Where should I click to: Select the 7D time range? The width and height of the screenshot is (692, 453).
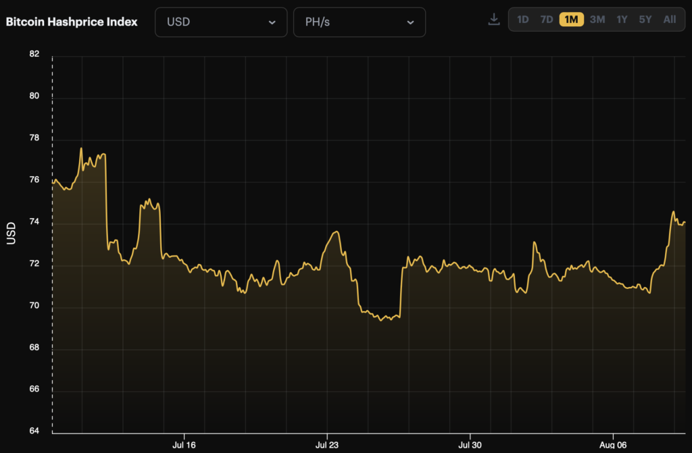coord(547,20)
